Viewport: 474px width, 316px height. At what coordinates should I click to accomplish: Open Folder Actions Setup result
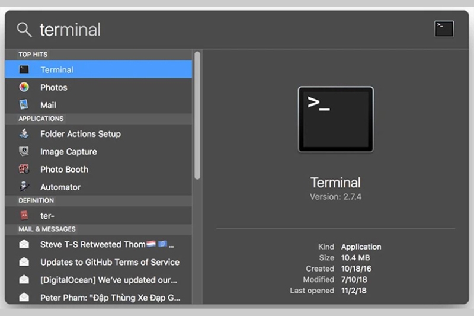tap(98, 133)
